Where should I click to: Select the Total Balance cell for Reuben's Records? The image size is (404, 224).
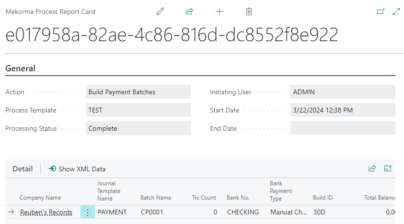[391, 212]
